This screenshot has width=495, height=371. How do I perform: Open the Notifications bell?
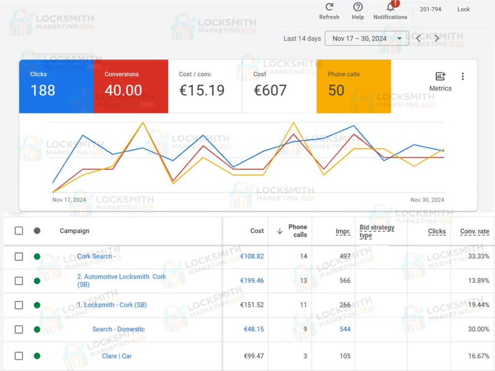390,7
